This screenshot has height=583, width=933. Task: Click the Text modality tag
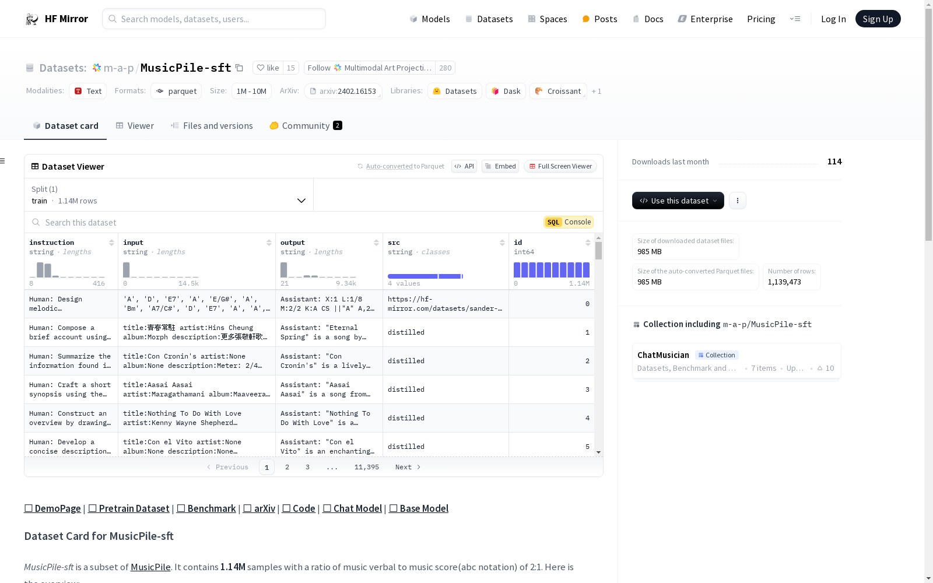tap(87, 91)
